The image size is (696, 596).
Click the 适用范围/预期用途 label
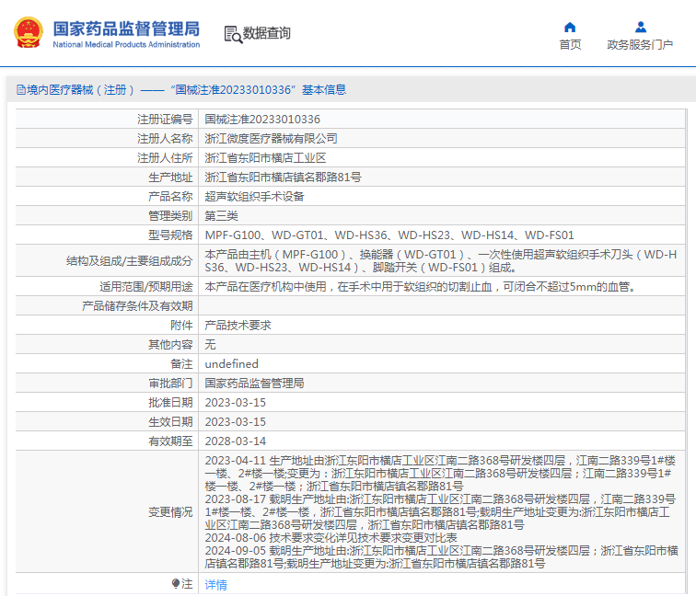coord(146,287)
